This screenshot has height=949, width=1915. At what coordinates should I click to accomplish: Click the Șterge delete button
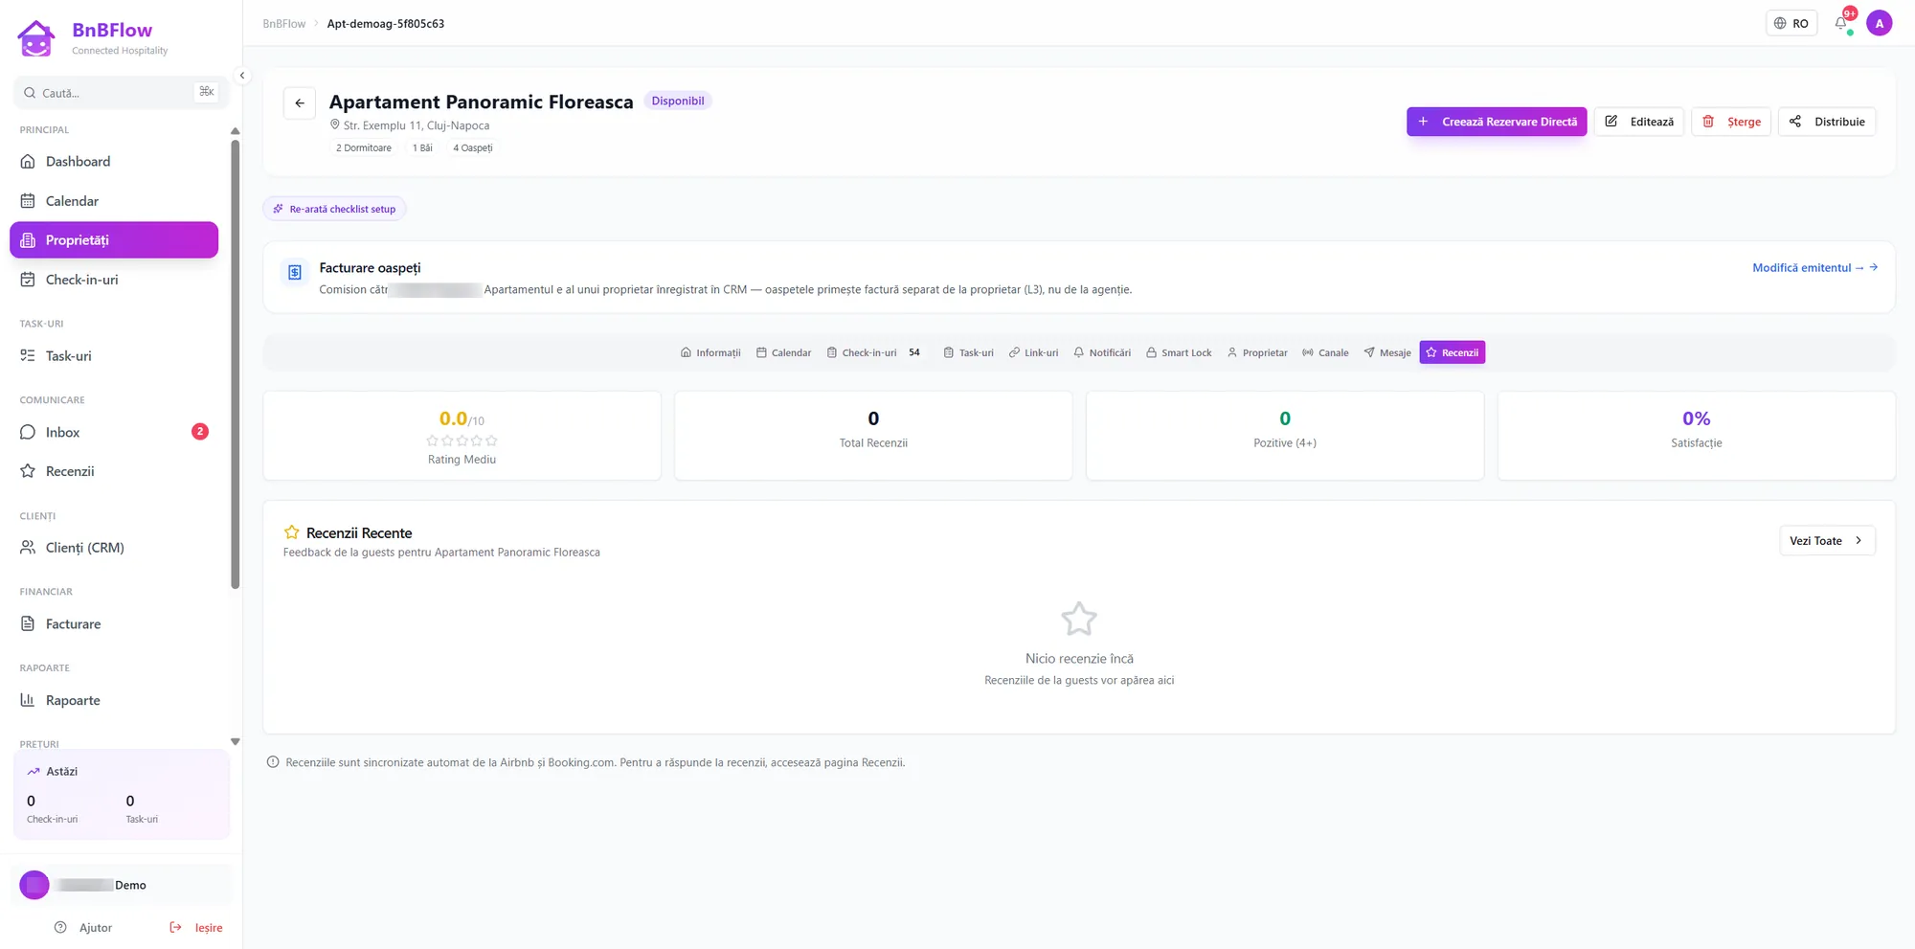point(1731,122)
